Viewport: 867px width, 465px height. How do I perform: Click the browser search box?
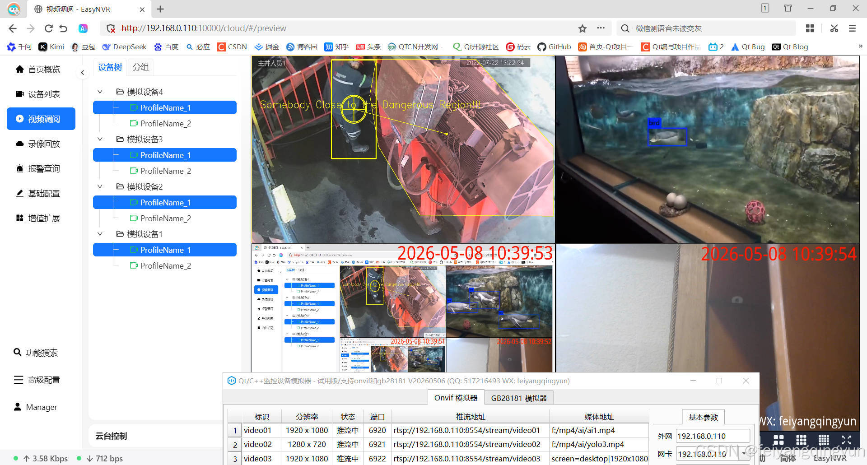706,28
